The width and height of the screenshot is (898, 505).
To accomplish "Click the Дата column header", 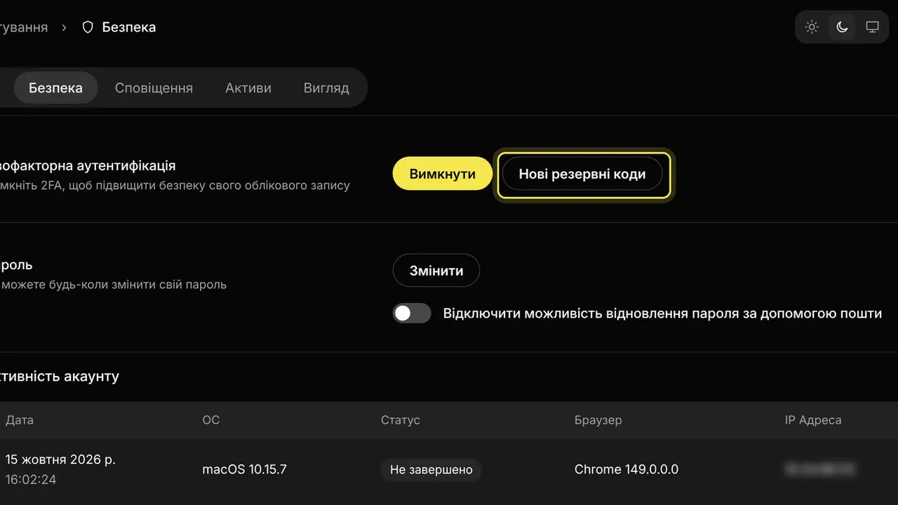I will click(20, 420).
